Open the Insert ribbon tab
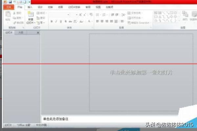This screenshot has width=197, height=131. pyautogui.click(x=30, y=7)
